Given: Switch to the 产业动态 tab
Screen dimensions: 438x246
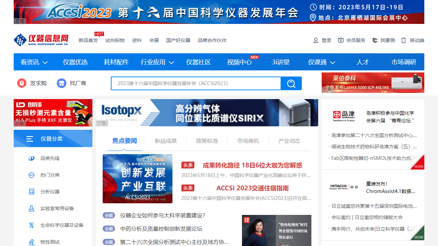Looking at the screenshot, I should click(x=289, y=141).
